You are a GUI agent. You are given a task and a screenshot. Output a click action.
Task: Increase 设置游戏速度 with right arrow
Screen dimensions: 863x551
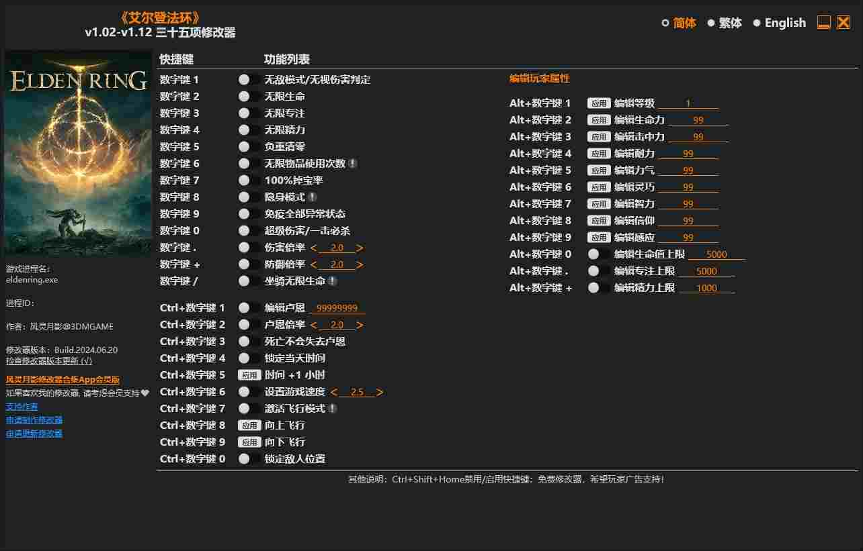tap(380, 392)
